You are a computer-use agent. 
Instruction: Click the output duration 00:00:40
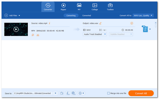(129, 30)
